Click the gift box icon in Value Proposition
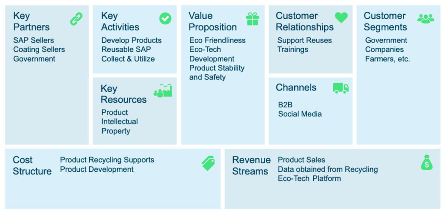The height and width of the screenshot is (214, 445). coord(252,19)
